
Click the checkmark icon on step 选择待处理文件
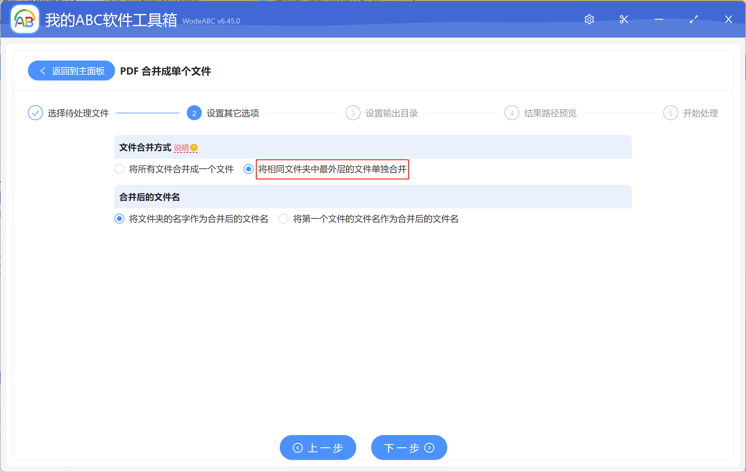[x=35, y=113]
